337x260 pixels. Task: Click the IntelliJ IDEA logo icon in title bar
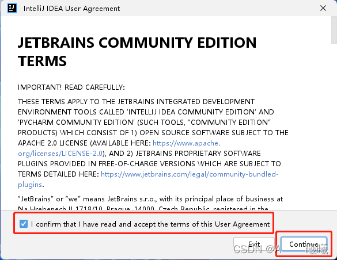coord(12,8)
